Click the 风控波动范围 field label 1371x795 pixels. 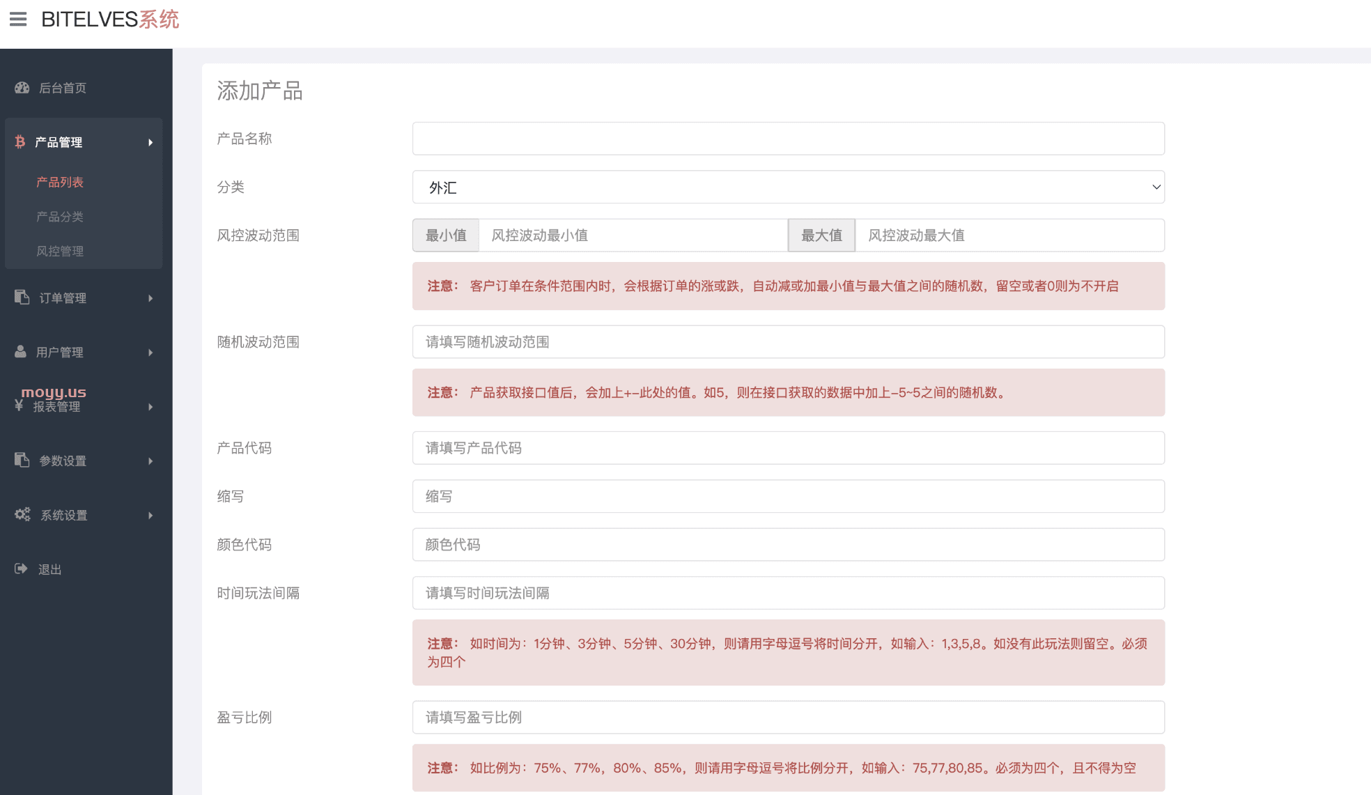[258, 236]
